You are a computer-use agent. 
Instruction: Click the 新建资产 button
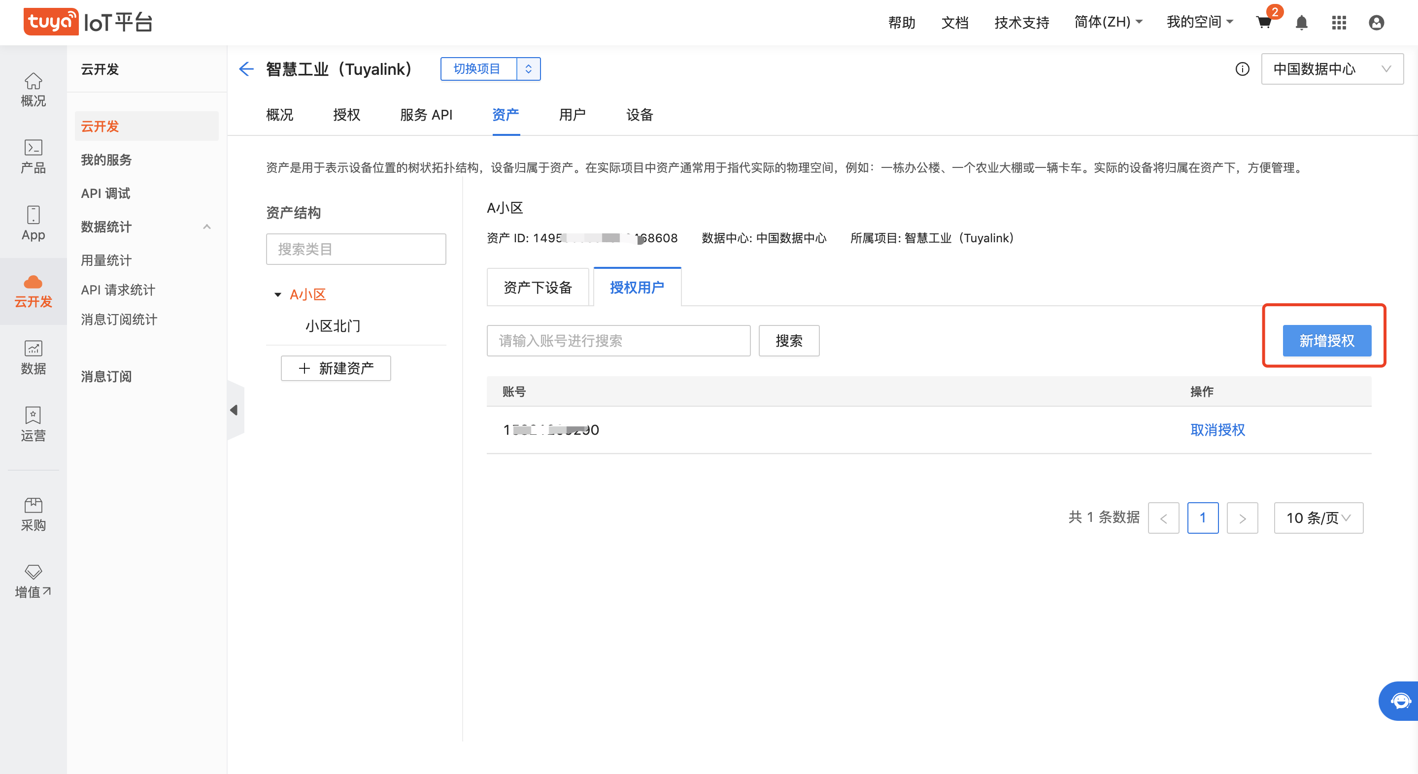(x=336, y=368)
